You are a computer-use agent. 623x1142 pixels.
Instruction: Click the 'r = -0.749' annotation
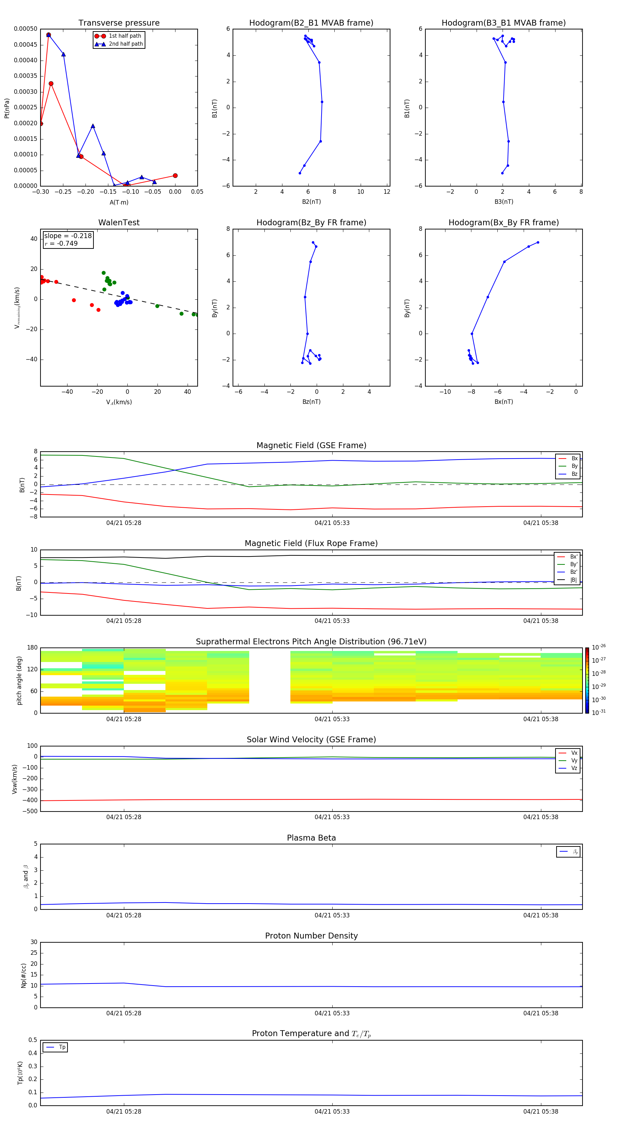[x=61, y=243]
